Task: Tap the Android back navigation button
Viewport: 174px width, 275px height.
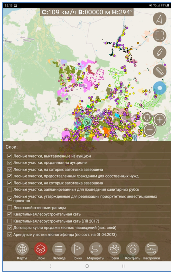Action: coord(50,266)
